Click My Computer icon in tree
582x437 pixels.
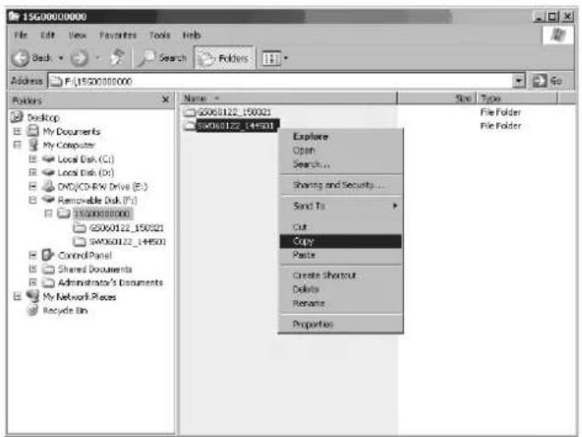33,145
